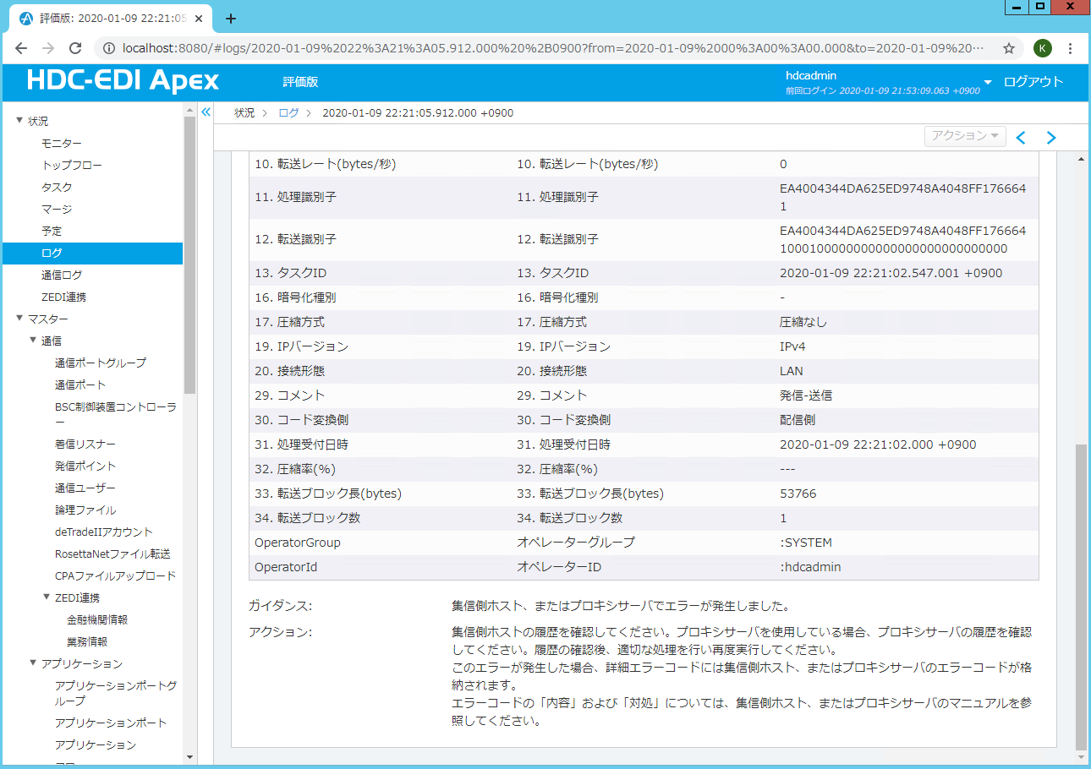Click the HDC-EDI Apex logo
Image resolution: width=1091 pixels, height=769 pixels.
[x=123, y=80]
